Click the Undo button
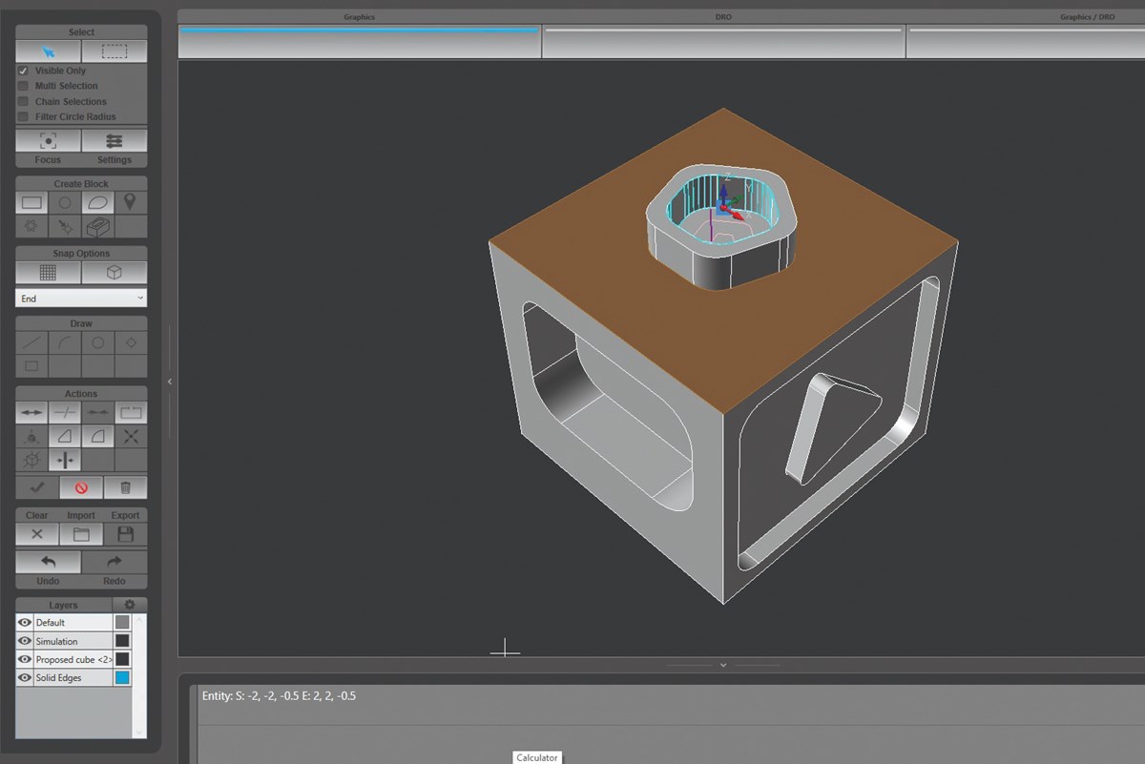The width and height of the screenshot is (1145, 764). (48, 563)
